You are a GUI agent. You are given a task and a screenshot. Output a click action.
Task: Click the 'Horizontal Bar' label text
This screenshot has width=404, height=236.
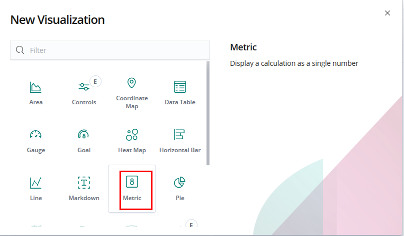click(x=180, y=150)
